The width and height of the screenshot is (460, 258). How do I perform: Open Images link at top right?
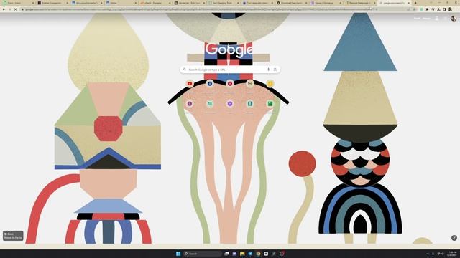click(426, 19)
